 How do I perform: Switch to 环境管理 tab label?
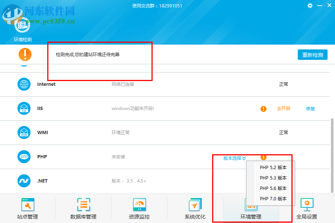pyautogui.click(x=251, y=217)
